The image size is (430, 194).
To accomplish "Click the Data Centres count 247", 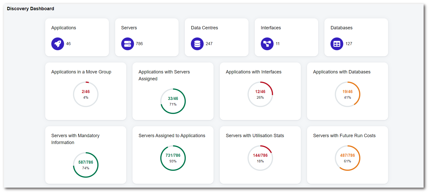I will point(209,44).
